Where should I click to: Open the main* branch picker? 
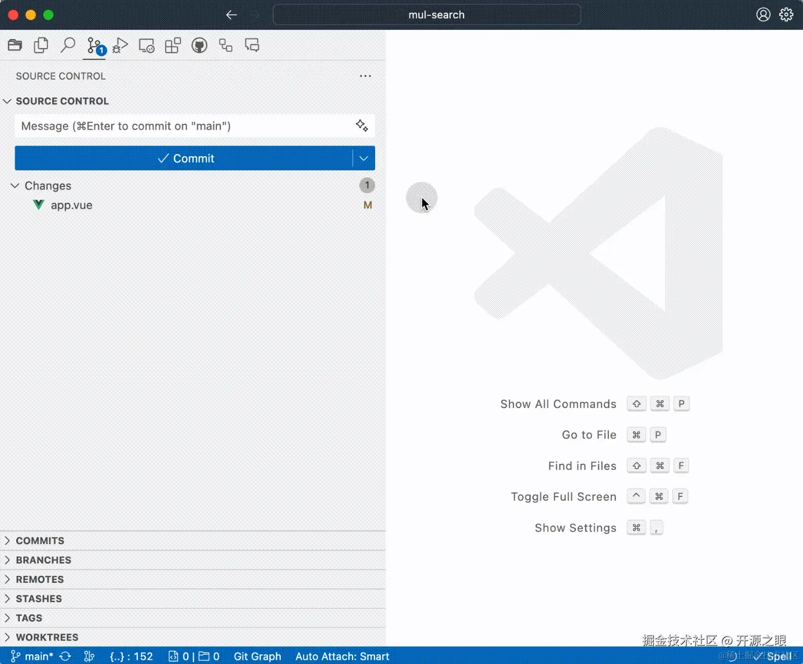click(x=32, y=656)
